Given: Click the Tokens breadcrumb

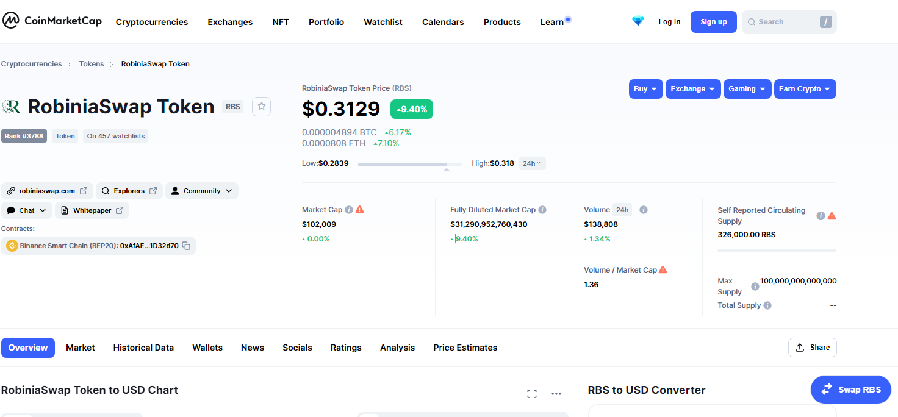Looking at the screenshot, I should (x=92, y=64).
